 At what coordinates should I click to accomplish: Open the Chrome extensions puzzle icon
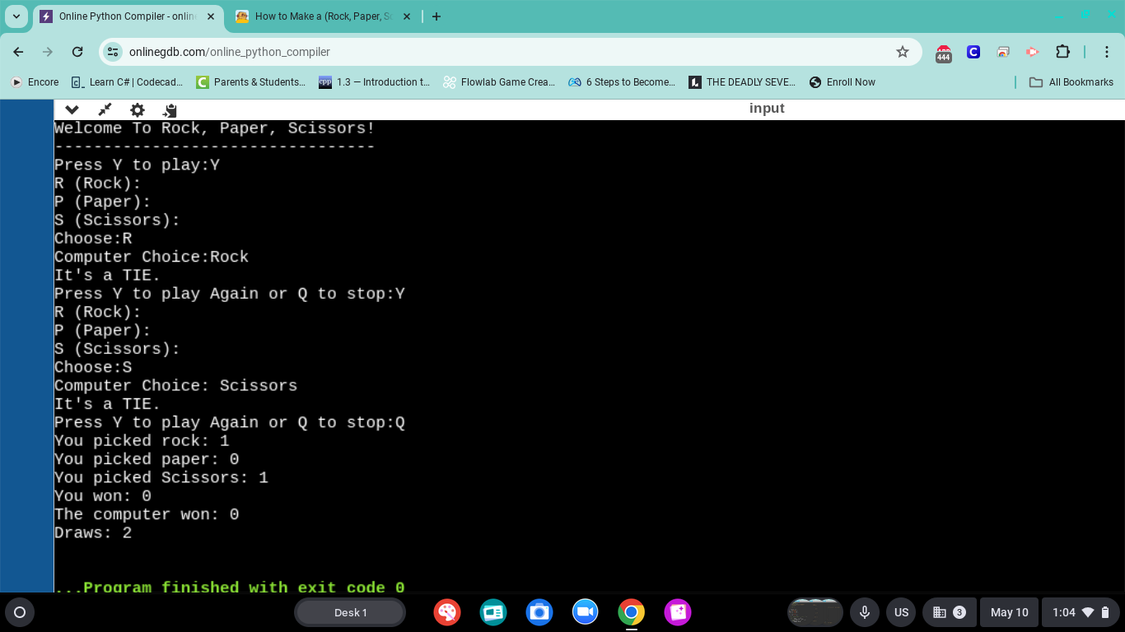[x=1062, y=52]
